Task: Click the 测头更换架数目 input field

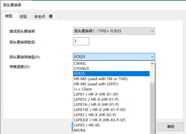Action: 81,41
